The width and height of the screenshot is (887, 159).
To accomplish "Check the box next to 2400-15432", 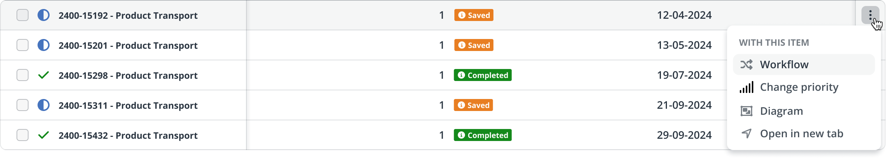I will click(23, 135).
